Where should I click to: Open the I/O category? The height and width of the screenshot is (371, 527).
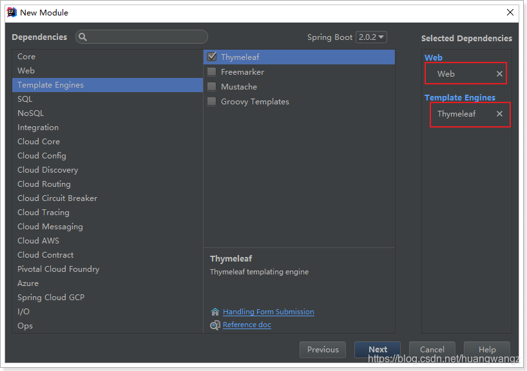108,312
